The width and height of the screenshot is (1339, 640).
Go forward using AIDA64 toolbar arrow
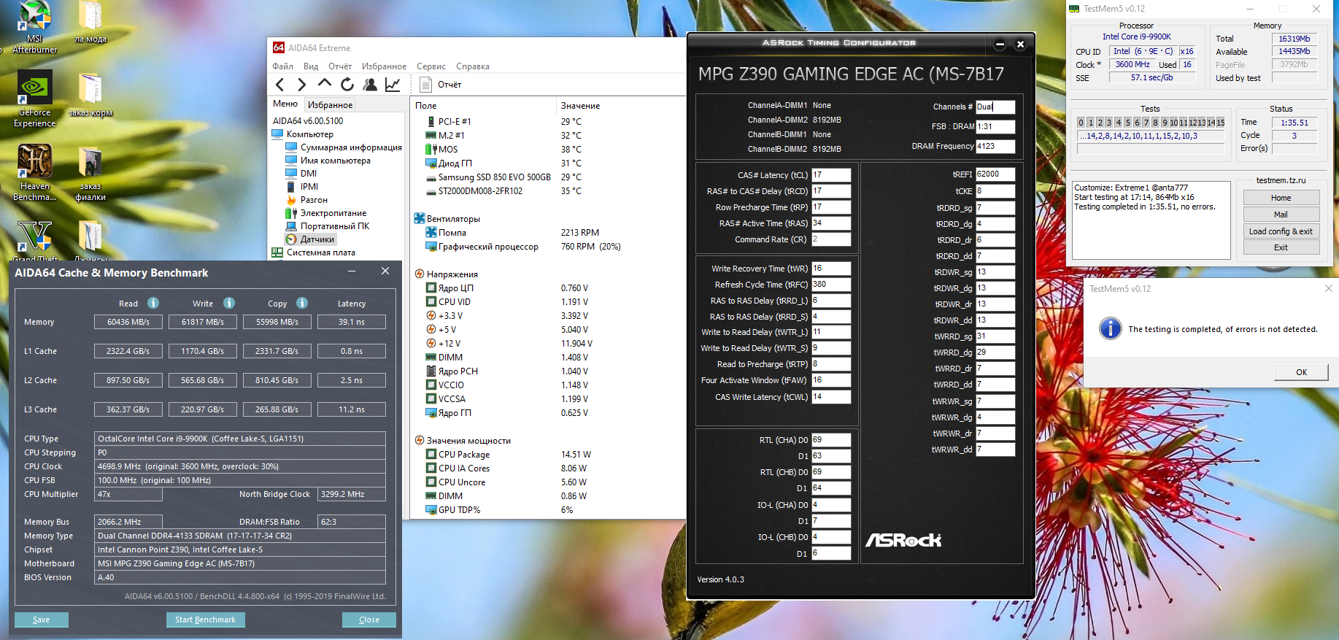(x=301, y=85)
